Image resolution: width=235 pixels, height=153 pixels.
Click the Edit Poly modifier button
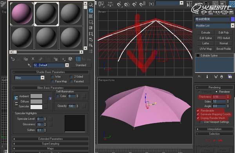coord(224,32)
